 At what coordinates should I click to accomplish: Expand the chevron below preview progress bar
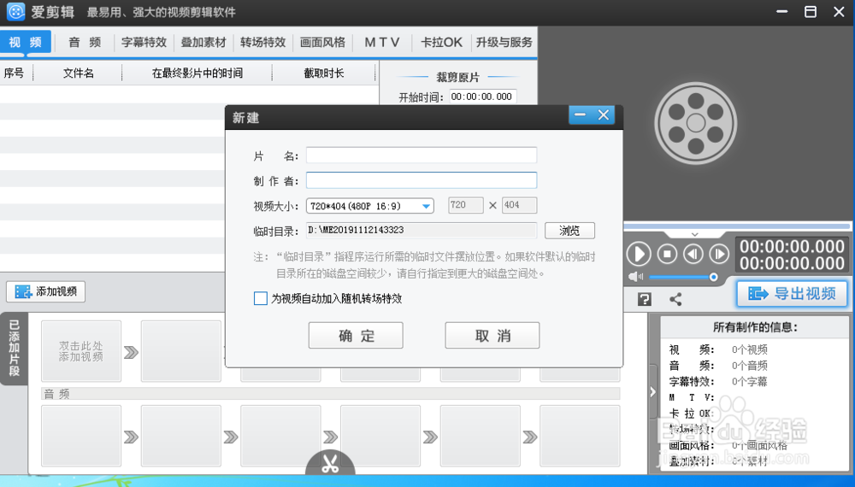click(x=694, y=234)
